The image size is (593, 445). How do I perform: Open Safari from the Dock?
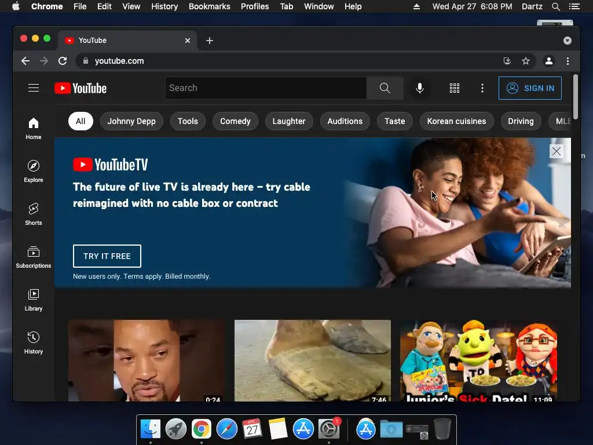(x=227, y=429)
